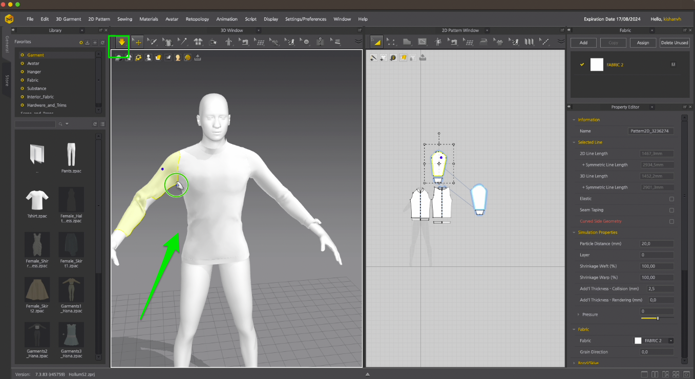Select the Select/Move tool with plus cursor
The height and width of the screenshot is (379, 695).
[137, 42]
